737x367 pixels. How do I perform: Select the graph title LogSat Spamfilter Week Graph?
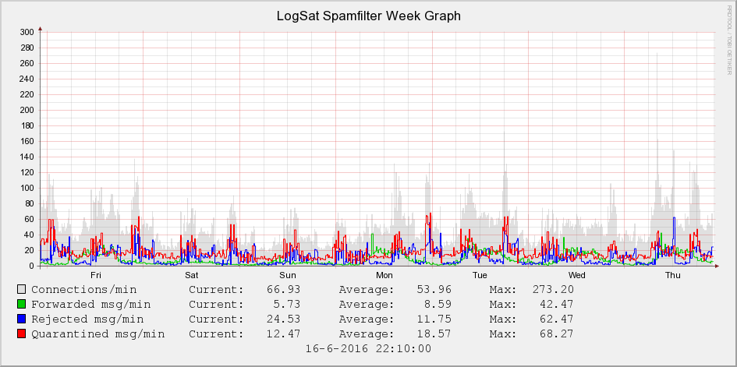(368, 16)
